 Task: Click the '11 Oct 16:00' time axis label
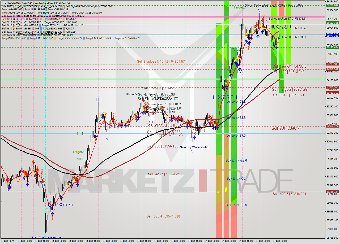pyautogui.click(x=93, y=241)
